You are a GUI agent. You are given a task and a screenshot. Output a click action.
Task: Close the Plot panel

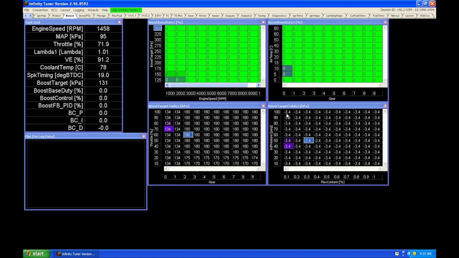[x=144, y=137]
